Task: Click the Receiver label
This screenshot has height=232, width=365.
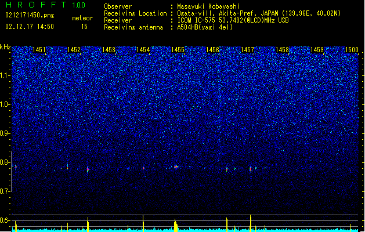Action: 118,20
